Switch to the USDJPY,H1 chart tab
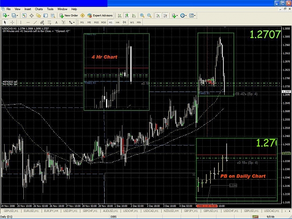 (70, 211)
